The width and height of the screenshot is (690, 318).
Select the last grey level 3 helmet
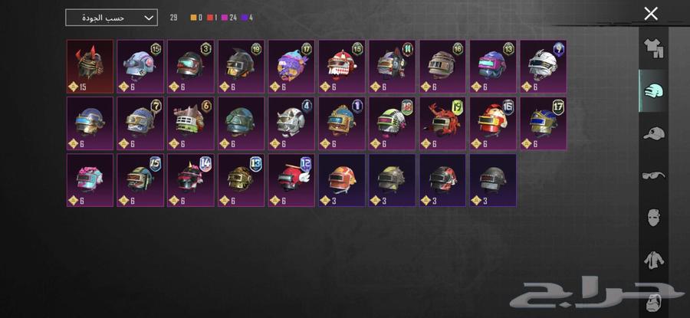[x=493, y=180]
